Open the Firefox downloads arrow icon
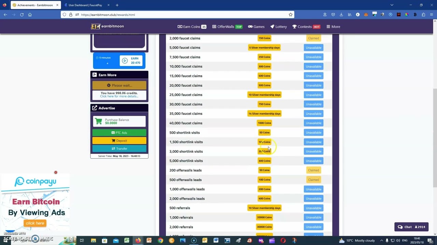The width and height of the screenshot is (437, 245). click(341, 15)
